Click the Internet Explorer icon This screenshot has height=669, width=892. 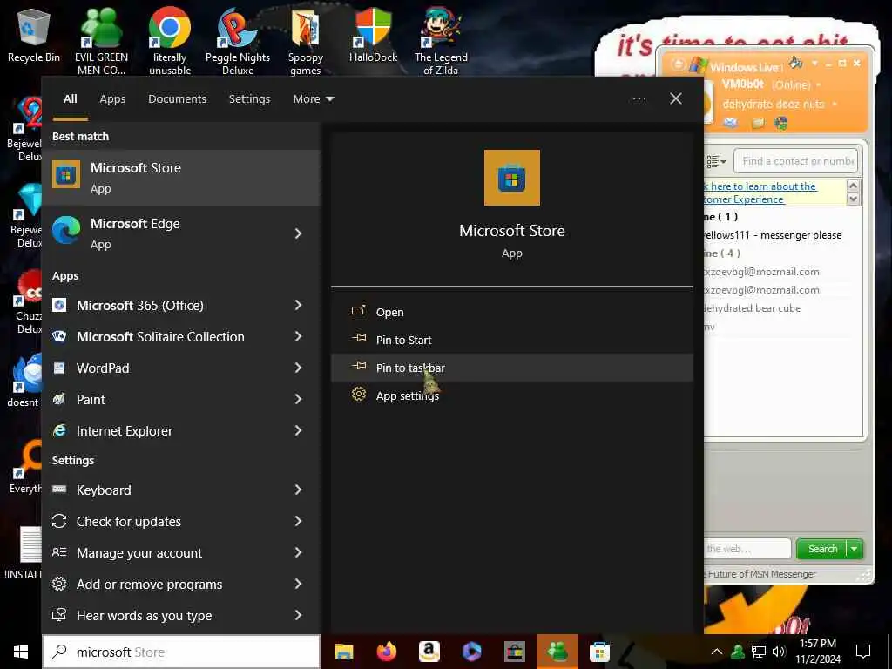click(59, 430)
